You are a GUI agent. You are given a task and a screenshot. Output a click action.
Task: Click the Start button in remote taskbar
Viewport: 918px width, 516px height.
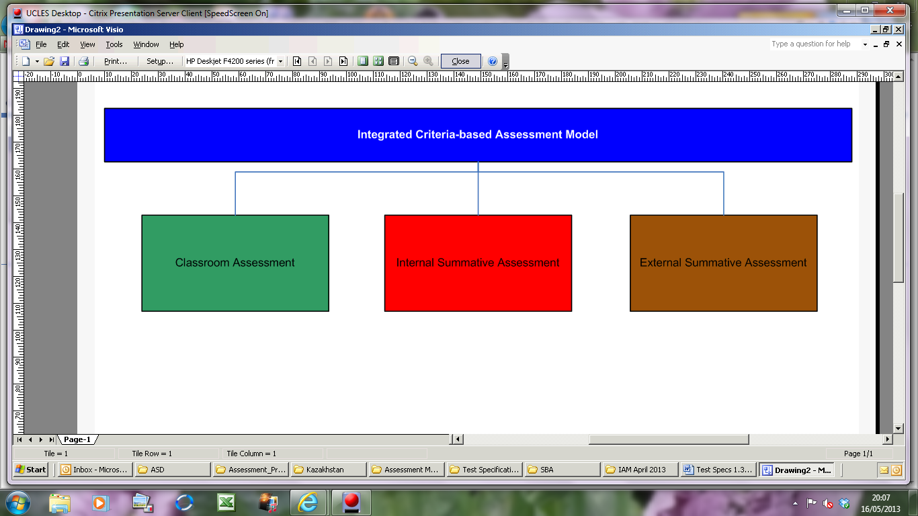pos(31,470)
